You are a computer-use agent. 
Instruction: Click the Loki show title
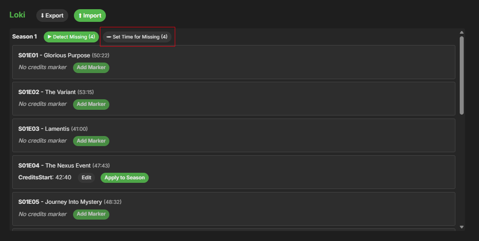pos(17,15)
